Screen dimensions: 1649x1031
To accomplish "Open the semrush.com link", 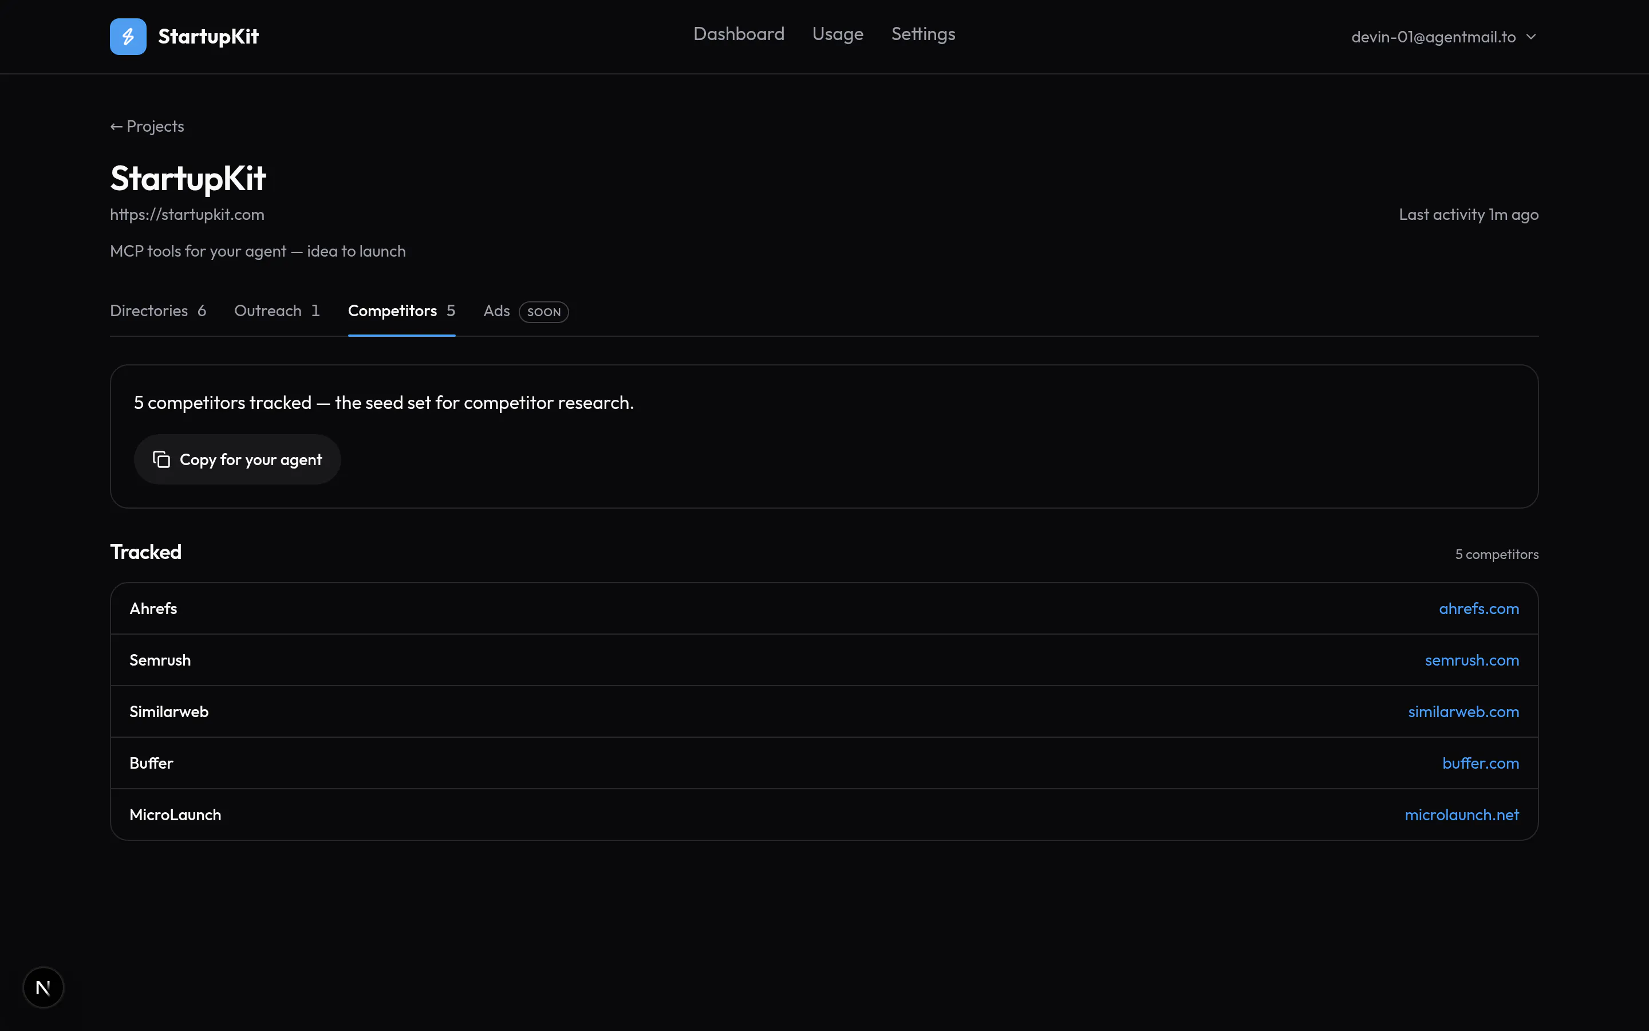I will (1472, 660).
